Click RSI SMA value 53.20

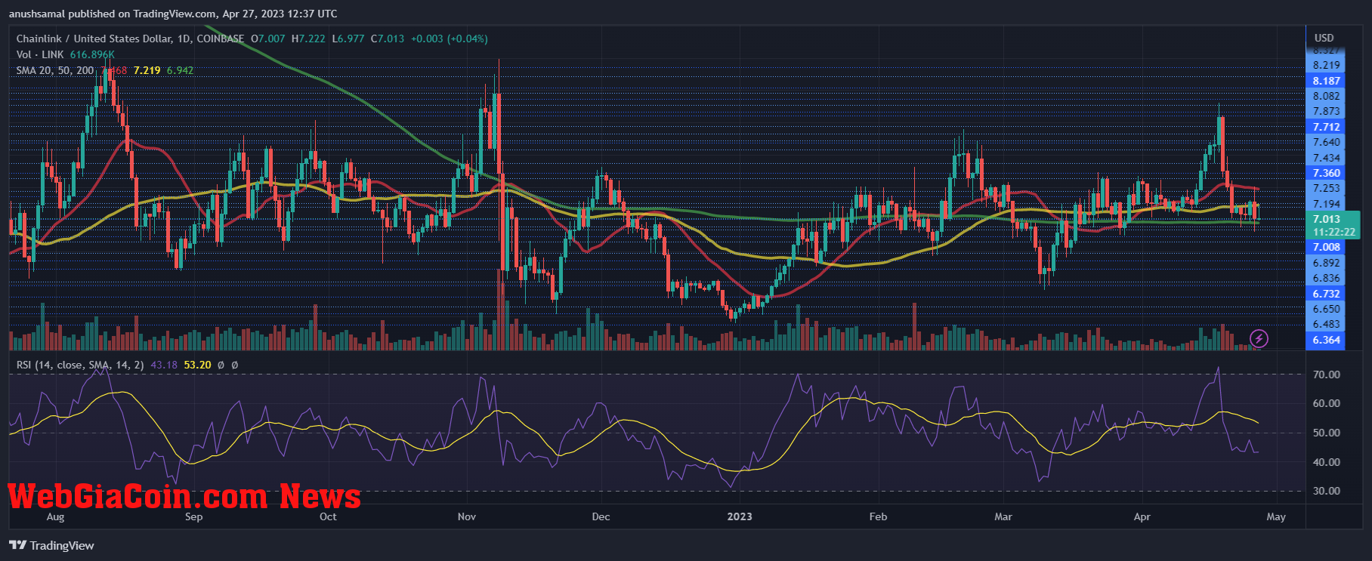pos(197,365)
